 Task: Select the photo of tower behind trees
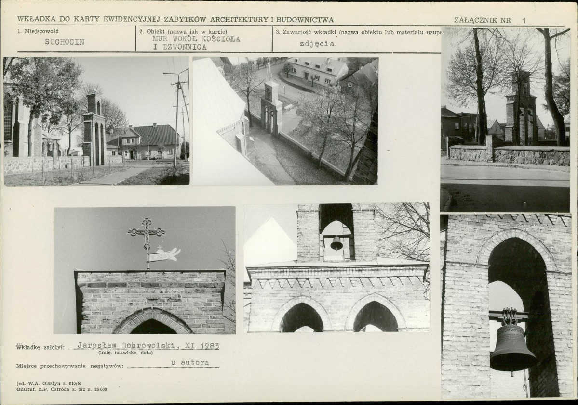coord(506,120)
